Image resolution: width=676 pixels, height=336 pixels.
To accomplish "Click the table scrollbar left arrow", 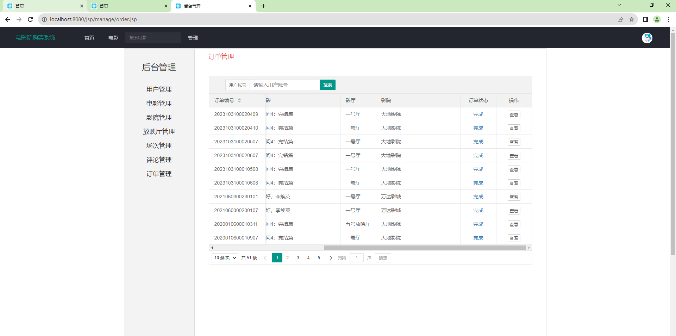I will click(212, 248).
